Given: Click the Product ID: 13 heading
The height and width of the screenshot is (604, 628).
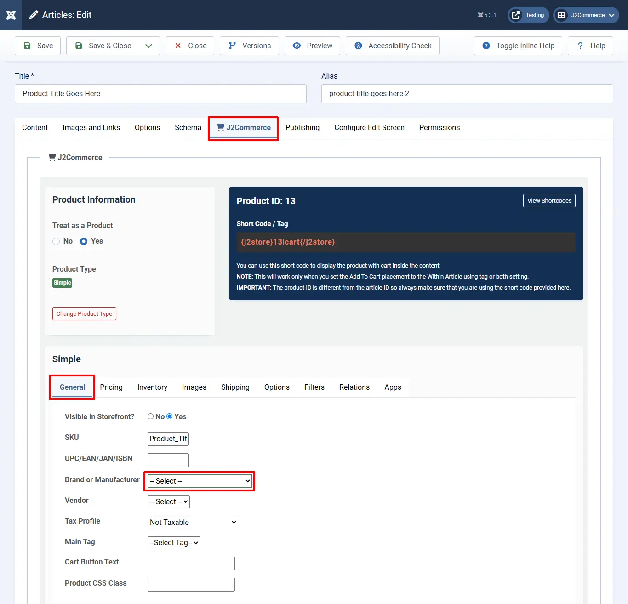Looking at the screenshot, I should click(266, 201).
